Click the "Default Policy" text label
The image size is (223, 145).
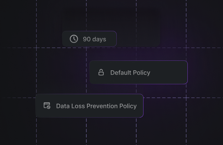tap(130, 73)
